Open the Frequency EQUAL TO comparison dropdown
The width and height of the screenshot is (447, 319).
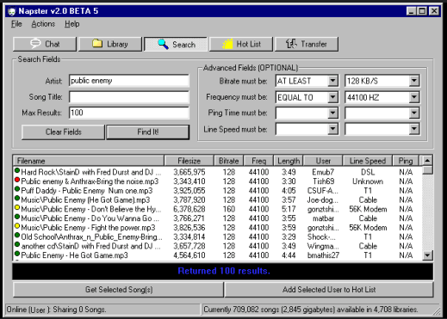[332, 97]
